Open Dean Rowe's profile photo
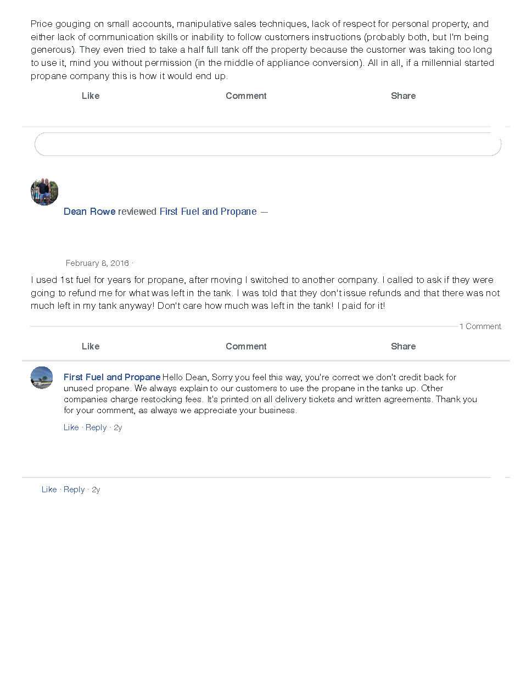Screen dimensions: 532x689 pos(44,192)
